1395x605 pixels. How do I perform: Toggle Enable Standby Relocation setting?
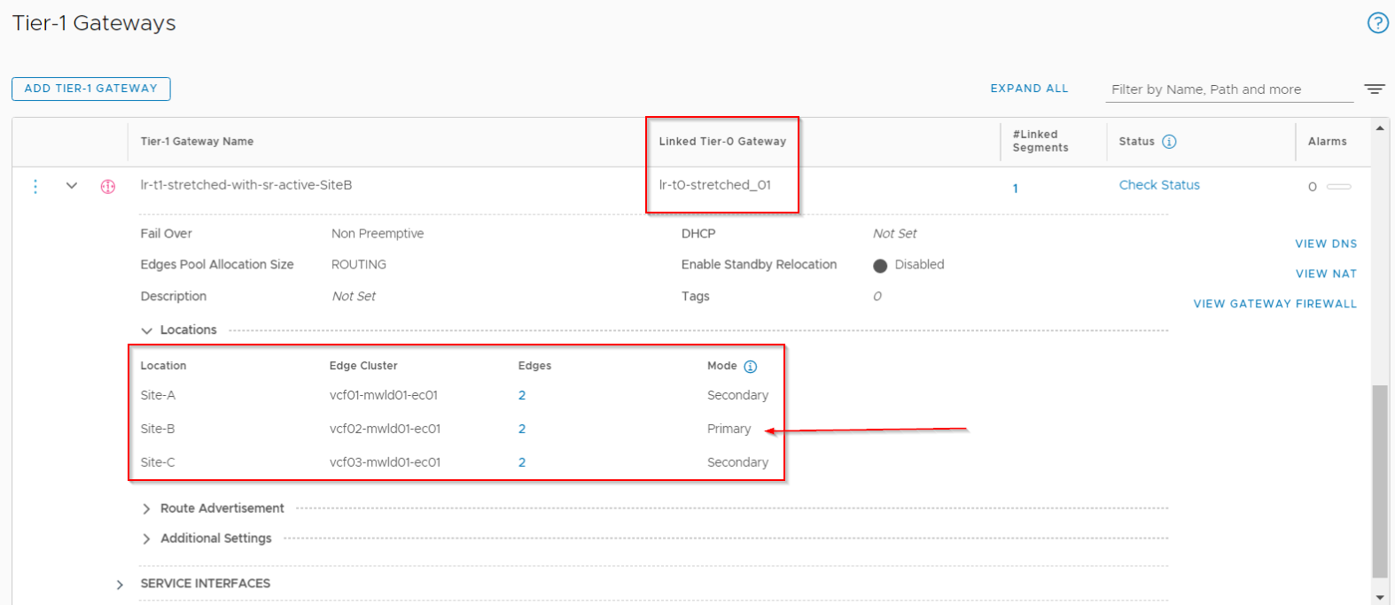[880, 266]
